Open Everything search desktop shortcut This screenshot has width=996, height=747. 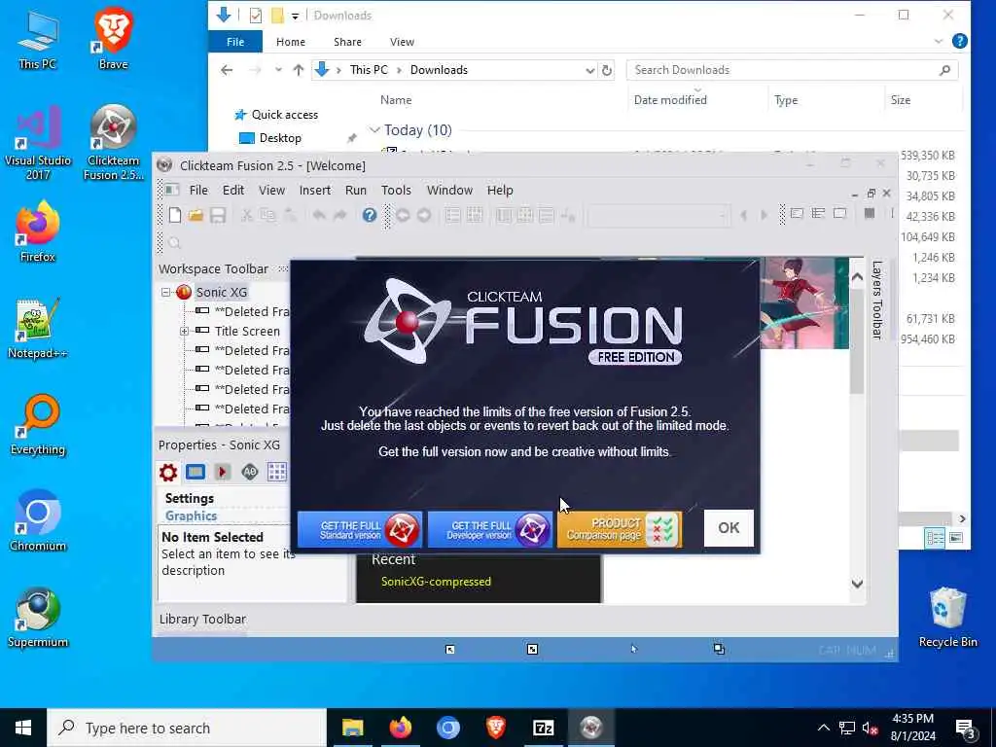point(38,425)
